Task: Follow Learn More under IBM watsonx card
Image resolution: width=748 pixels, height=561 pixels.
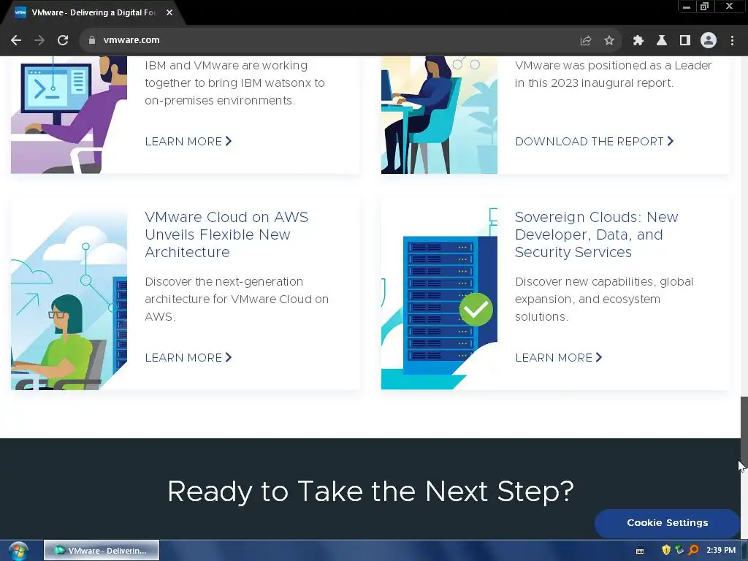Action: click(x=188, y=141)
